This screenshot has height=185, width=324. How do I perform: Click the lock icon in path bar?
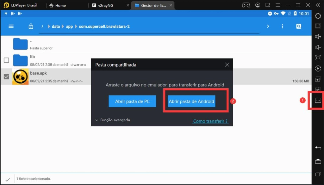(x=31, y=26)
